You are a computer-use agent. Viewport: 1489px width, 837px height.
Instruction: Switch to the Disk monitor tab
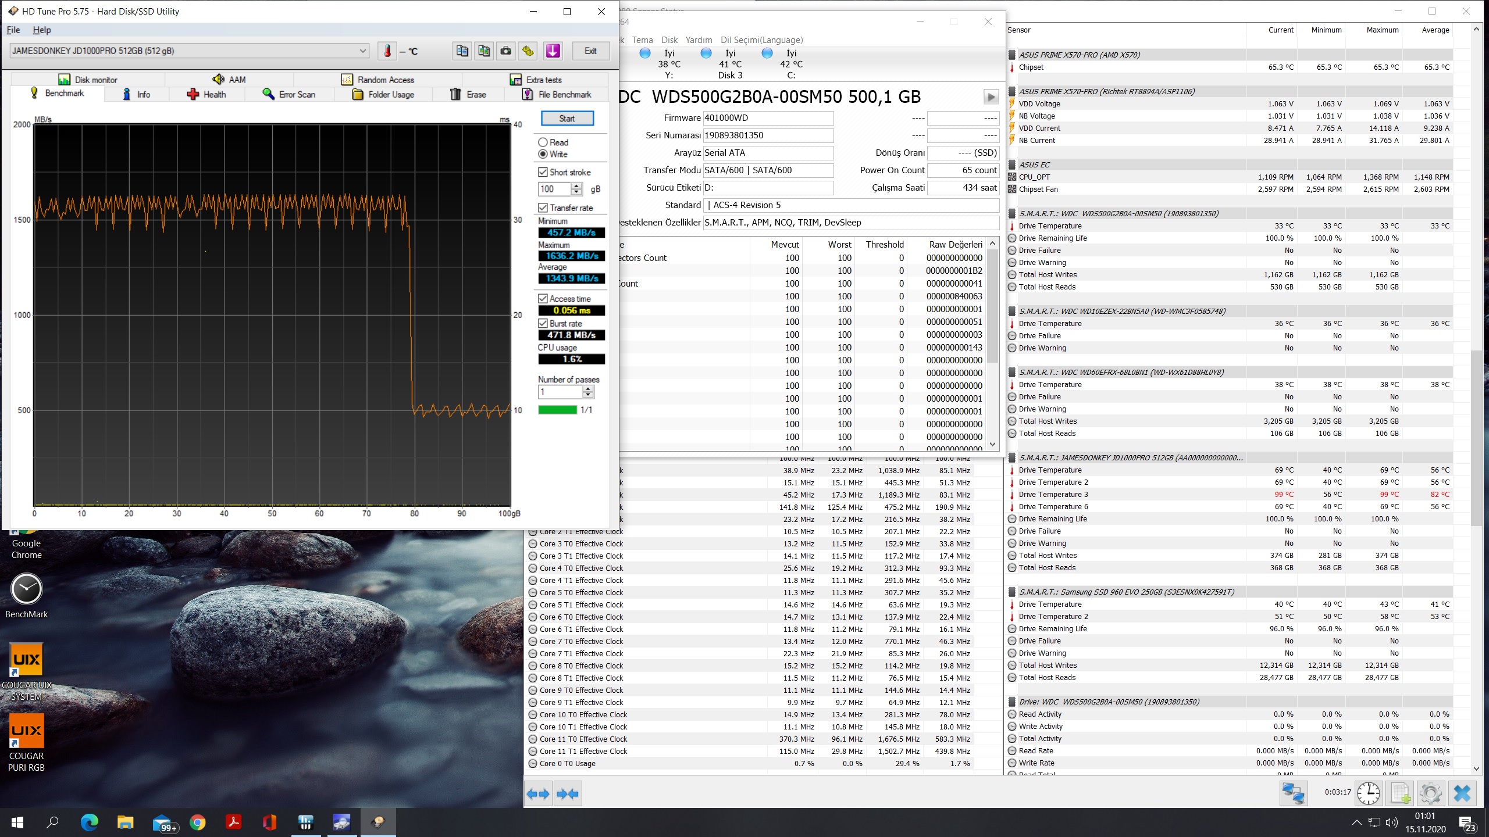point(88,80)
